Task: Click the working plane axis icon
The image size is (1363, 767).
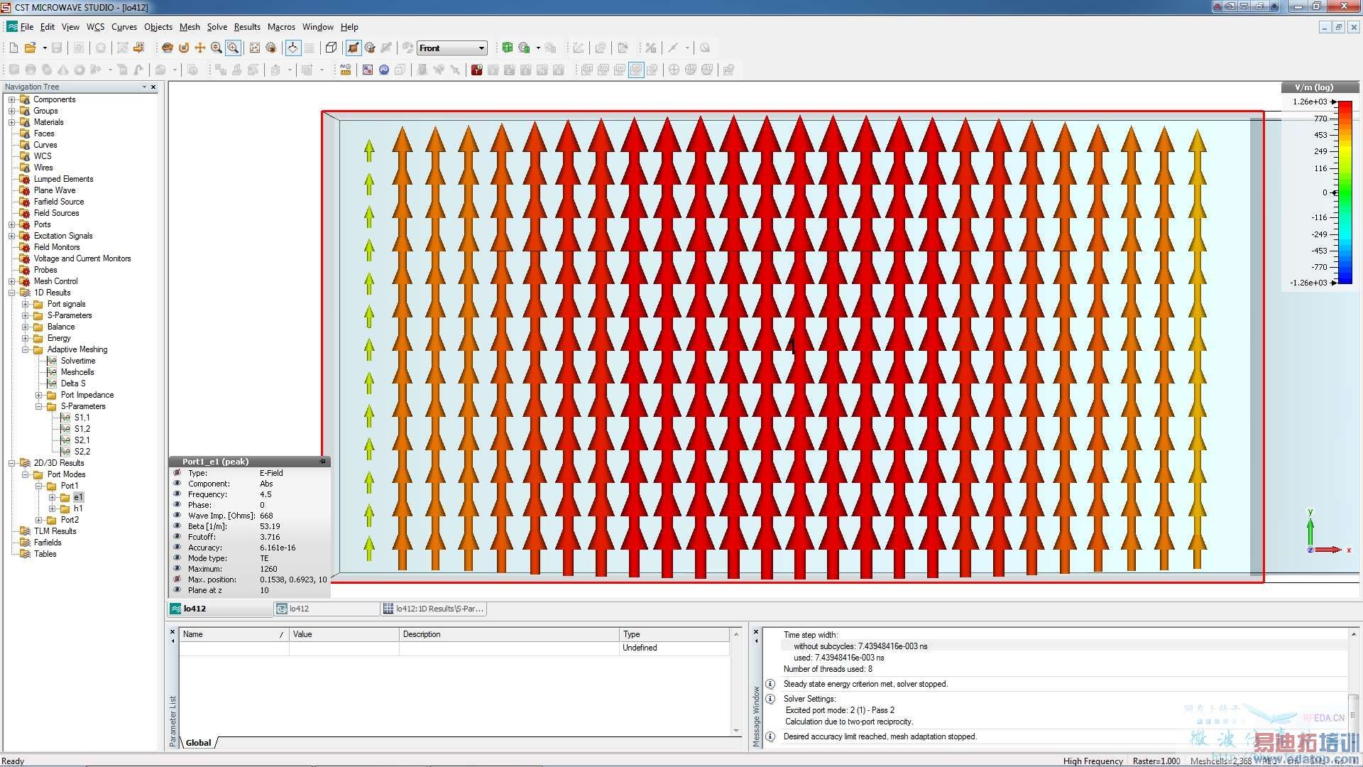Action: [x=292, y=48]
